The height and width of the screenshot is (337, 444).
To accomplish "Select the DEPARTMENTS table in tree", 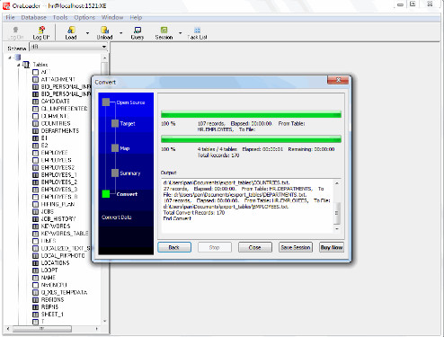I will pos(60,131).
